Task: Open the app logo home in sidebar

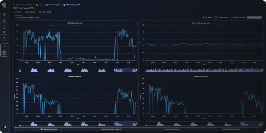Action: click(4, 5)
